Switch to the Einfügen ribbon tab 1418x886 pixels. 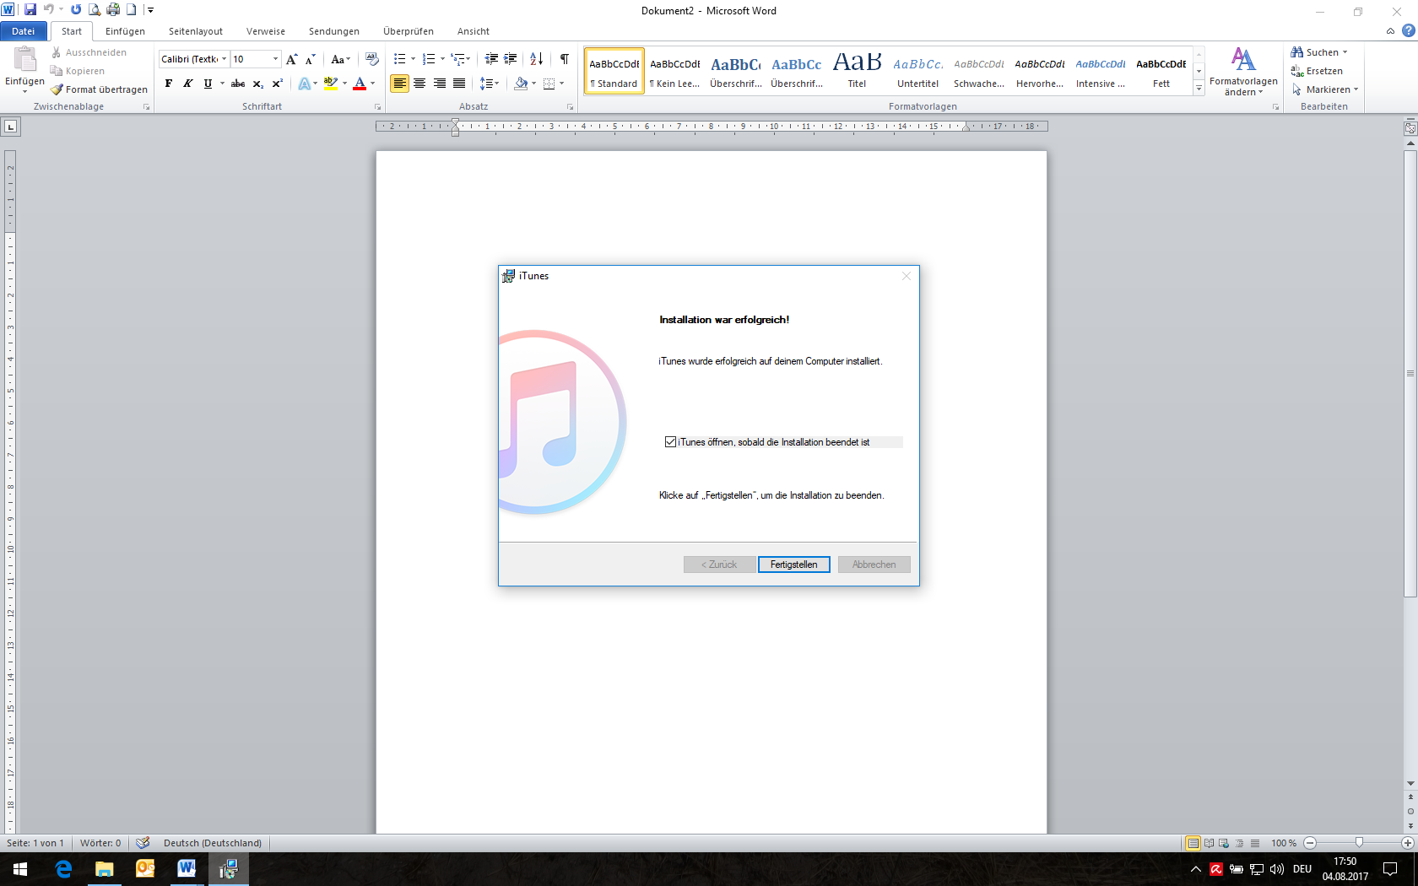125,31
